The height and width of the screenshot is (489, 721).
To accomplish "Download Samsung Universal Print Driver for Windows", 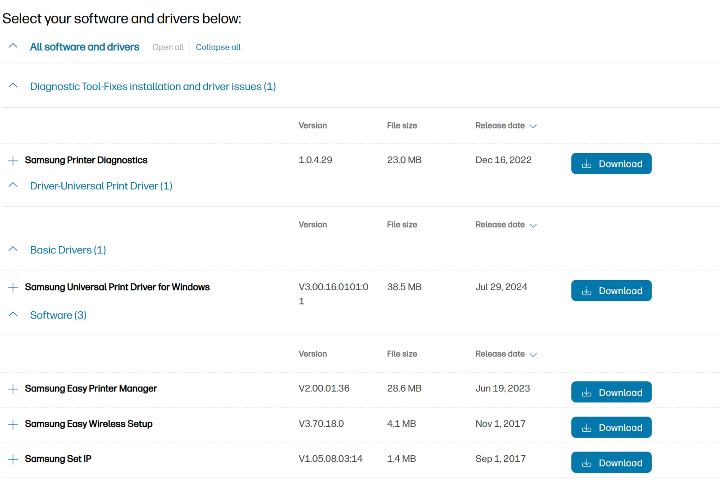I will pos(611,291).
